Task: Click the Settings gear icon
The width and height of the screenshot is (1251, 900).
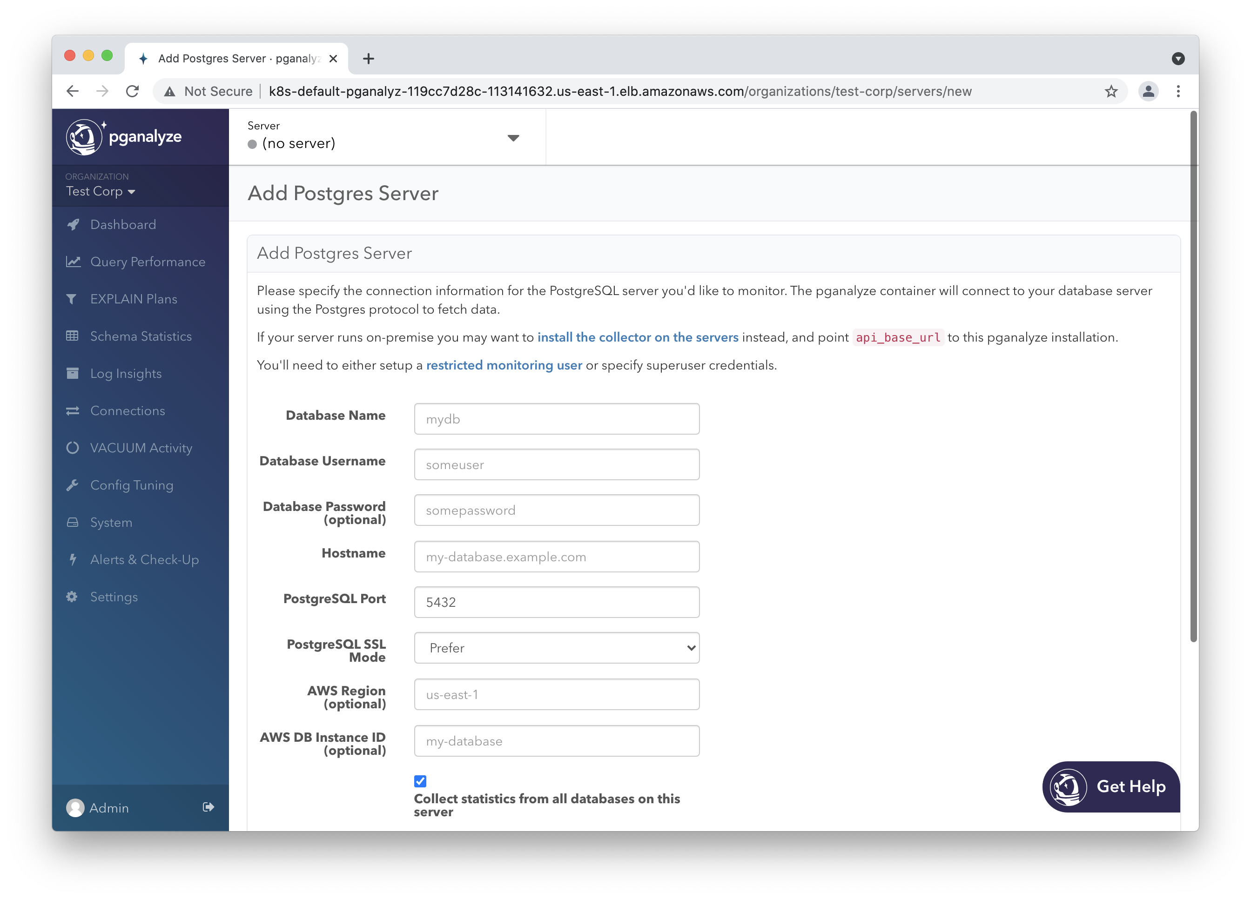Action: tap(72, 597)
